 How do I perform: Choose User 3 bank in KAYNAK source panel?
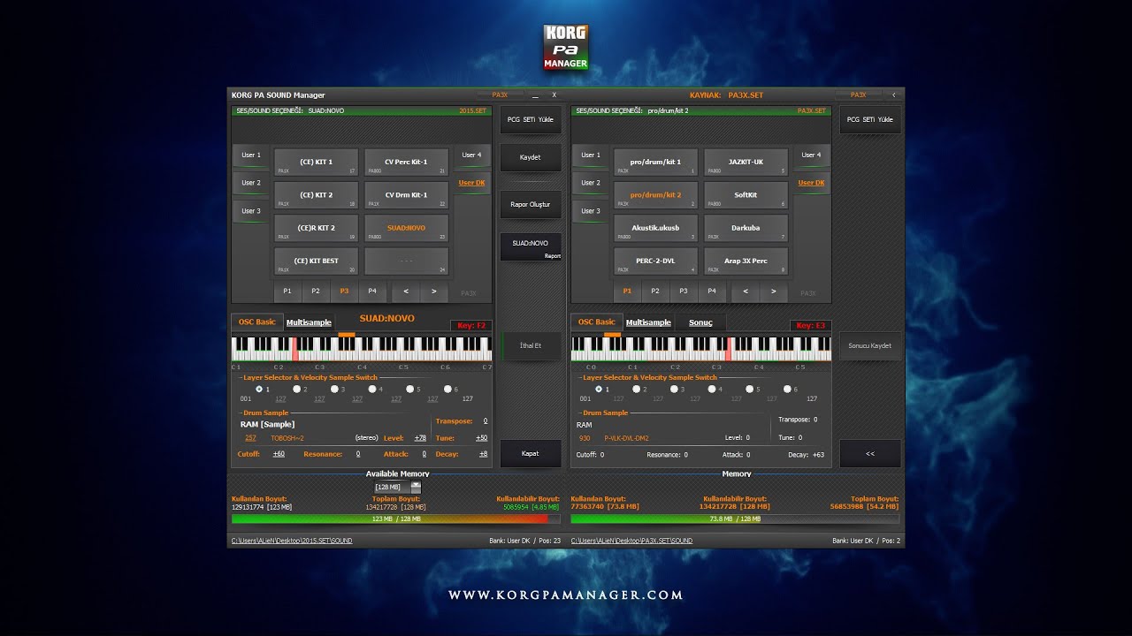click(591, 211)
